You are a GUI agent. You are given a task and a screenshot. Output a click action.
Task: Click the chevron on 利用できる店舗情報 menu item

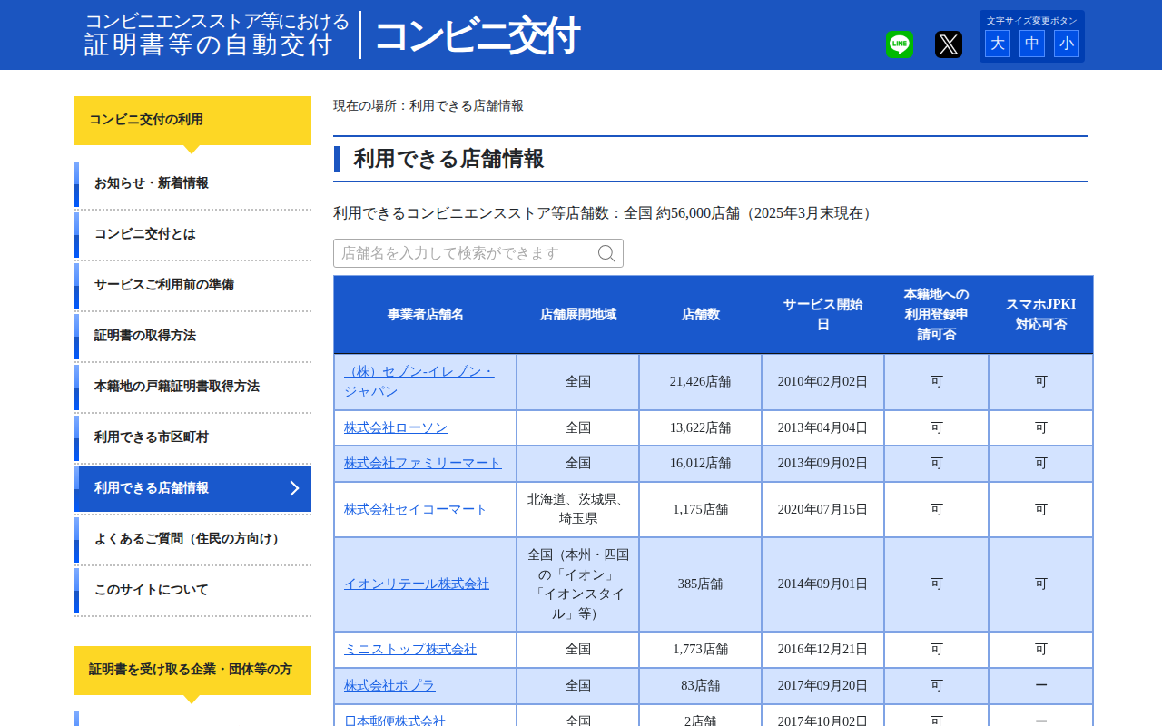294,488
